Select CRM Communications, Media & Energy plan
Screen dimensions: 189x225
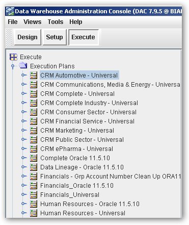pyautogui.click(x=110, y=84)
